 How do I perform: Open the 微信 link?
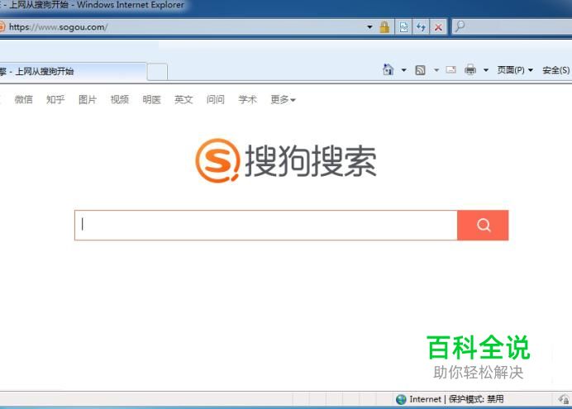coord(24,99)
